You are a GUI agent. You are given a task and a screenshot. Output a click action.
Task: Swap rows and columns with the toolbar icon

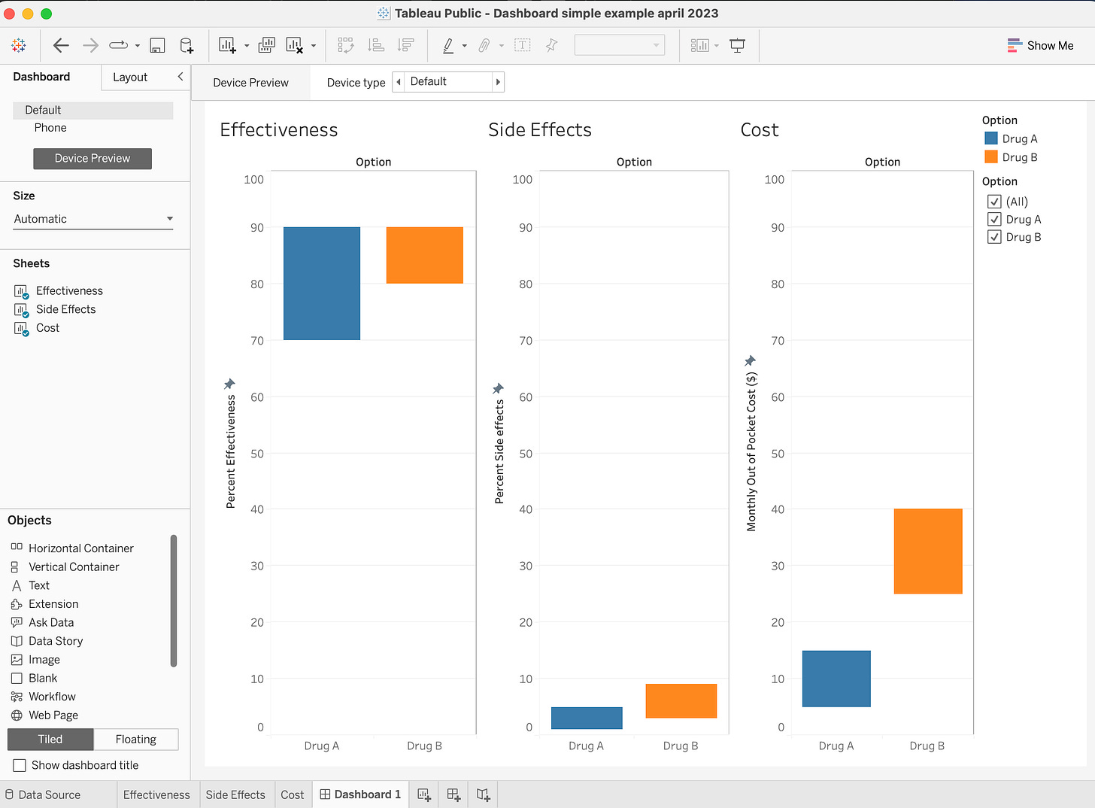tap(346, 45)
